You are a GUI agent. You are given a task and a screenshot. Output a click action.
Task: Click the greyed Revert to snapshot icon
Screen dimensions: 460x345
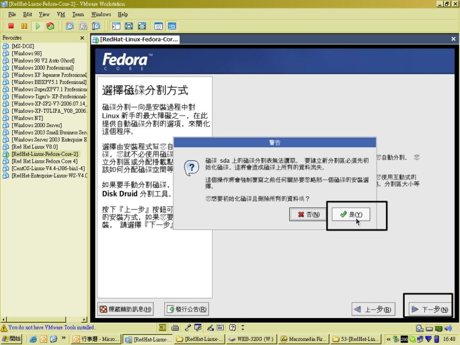[x=83, y=26]
